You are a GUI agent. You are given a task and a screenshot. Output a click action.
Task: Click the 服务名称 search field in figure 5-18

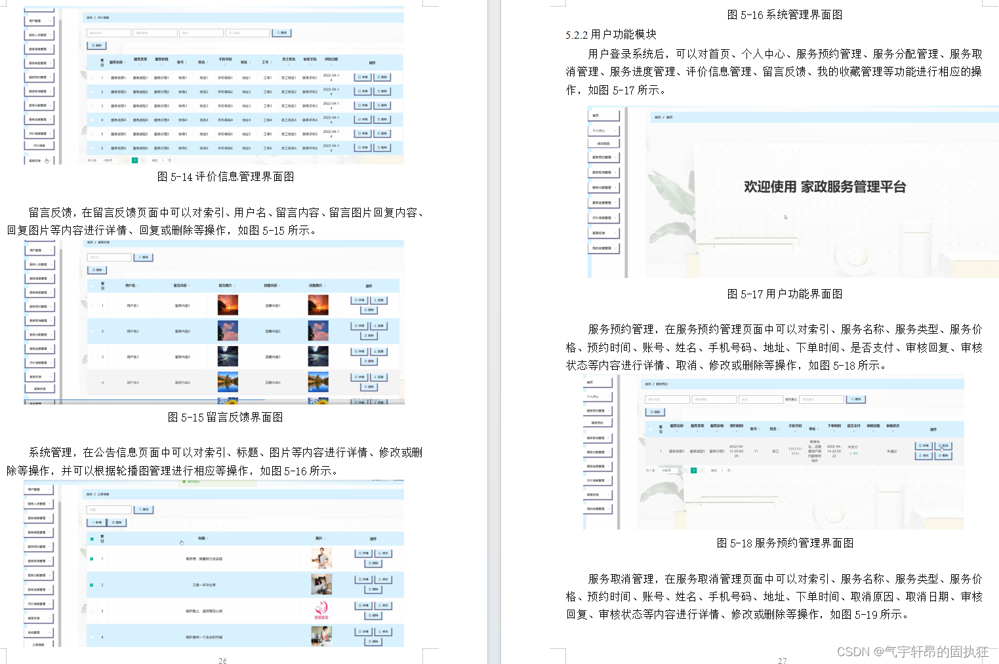(667, 399)
